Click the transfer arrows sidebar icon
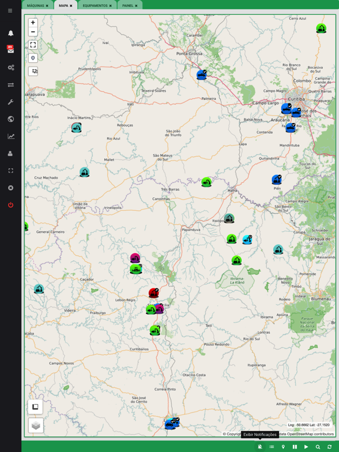This screenshot has height=452, width=339. pos(11,85)
